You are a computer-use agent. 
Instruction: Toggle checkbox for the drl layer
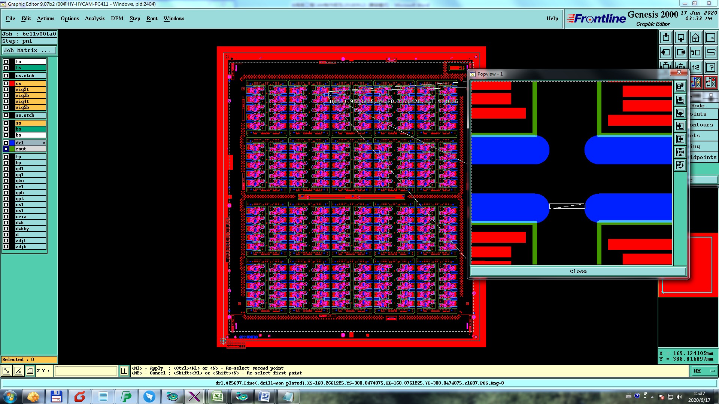pyautogui.click(x=6, y=143)
